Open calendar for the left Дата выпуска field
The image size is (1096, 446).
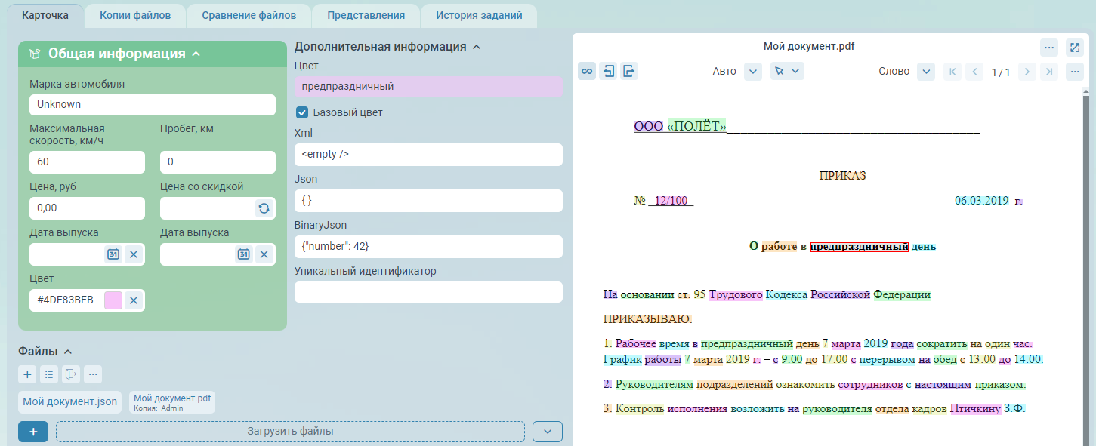[x=113, y=254]
